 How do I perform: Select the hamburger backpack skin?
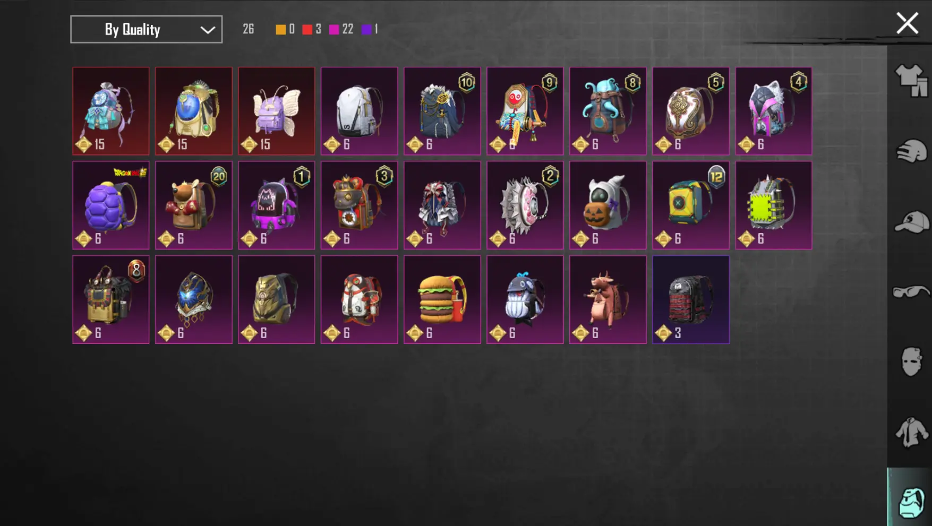pos(442,299)
